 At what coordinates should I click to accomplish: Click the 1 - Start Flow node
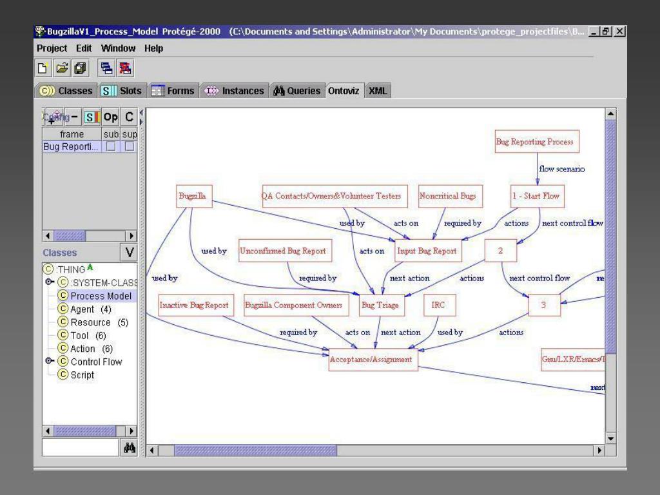[537, 196]
